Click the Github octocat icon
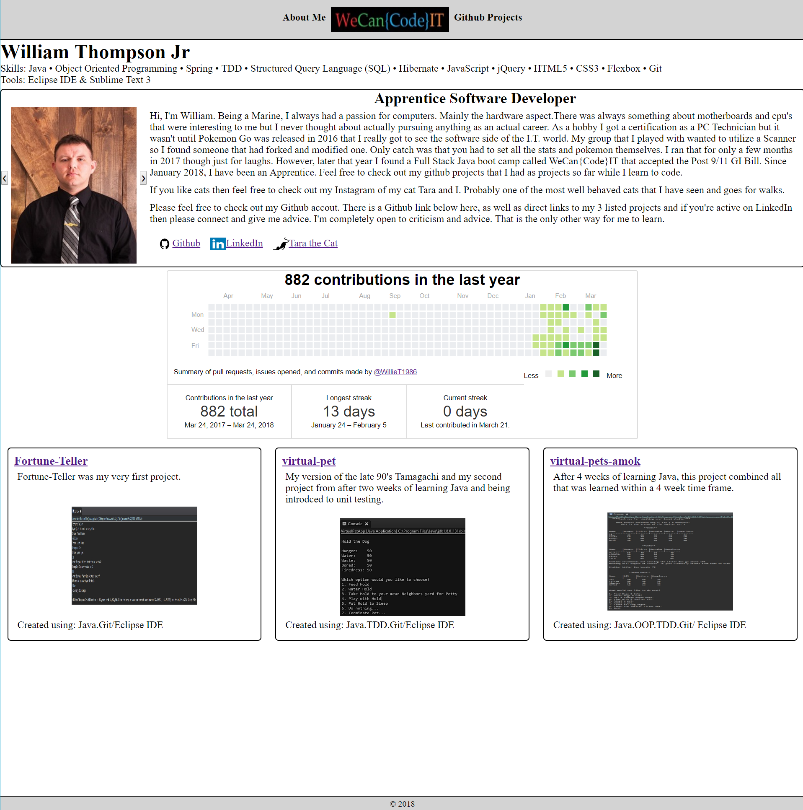 click(164, 243)
